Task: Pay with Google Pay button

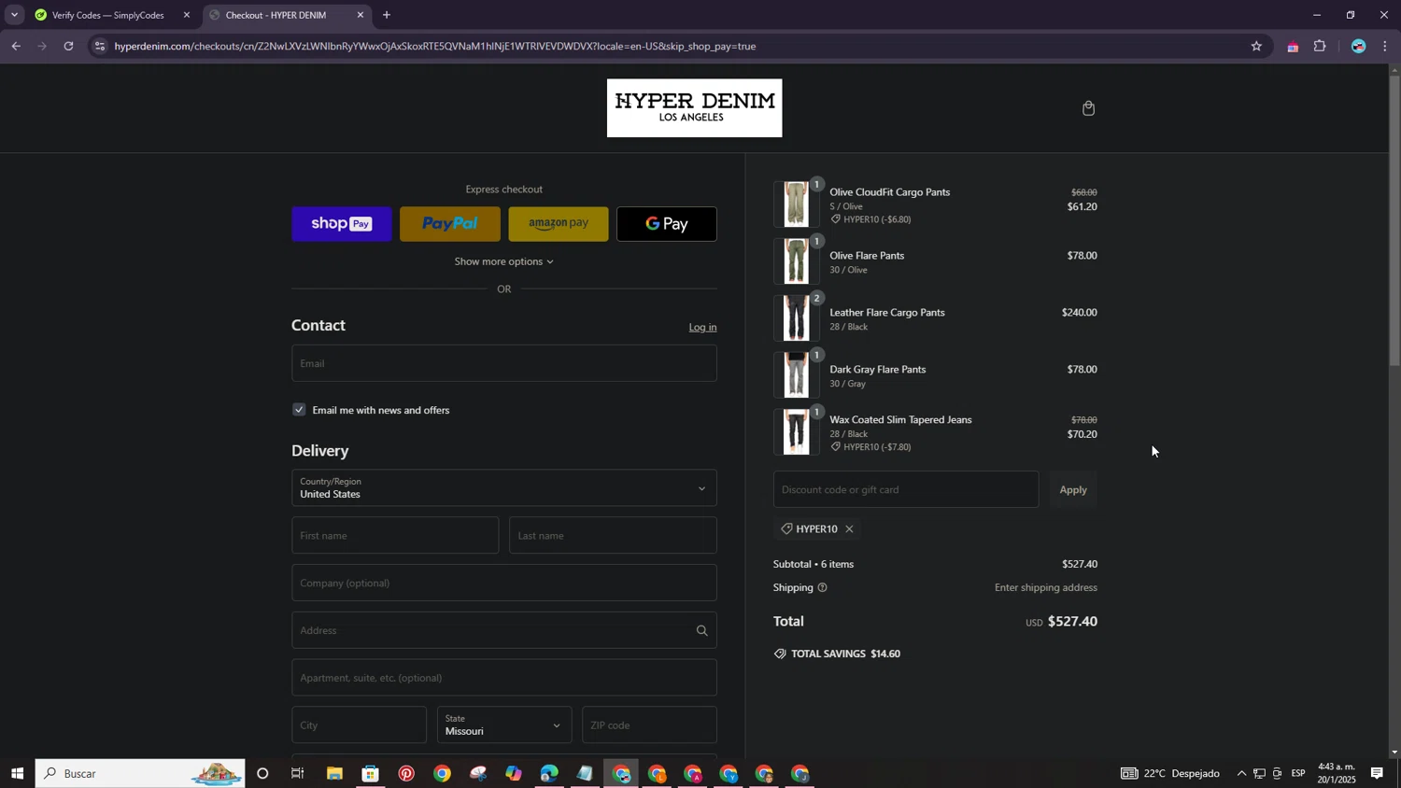Action: (x=667, y=224)
